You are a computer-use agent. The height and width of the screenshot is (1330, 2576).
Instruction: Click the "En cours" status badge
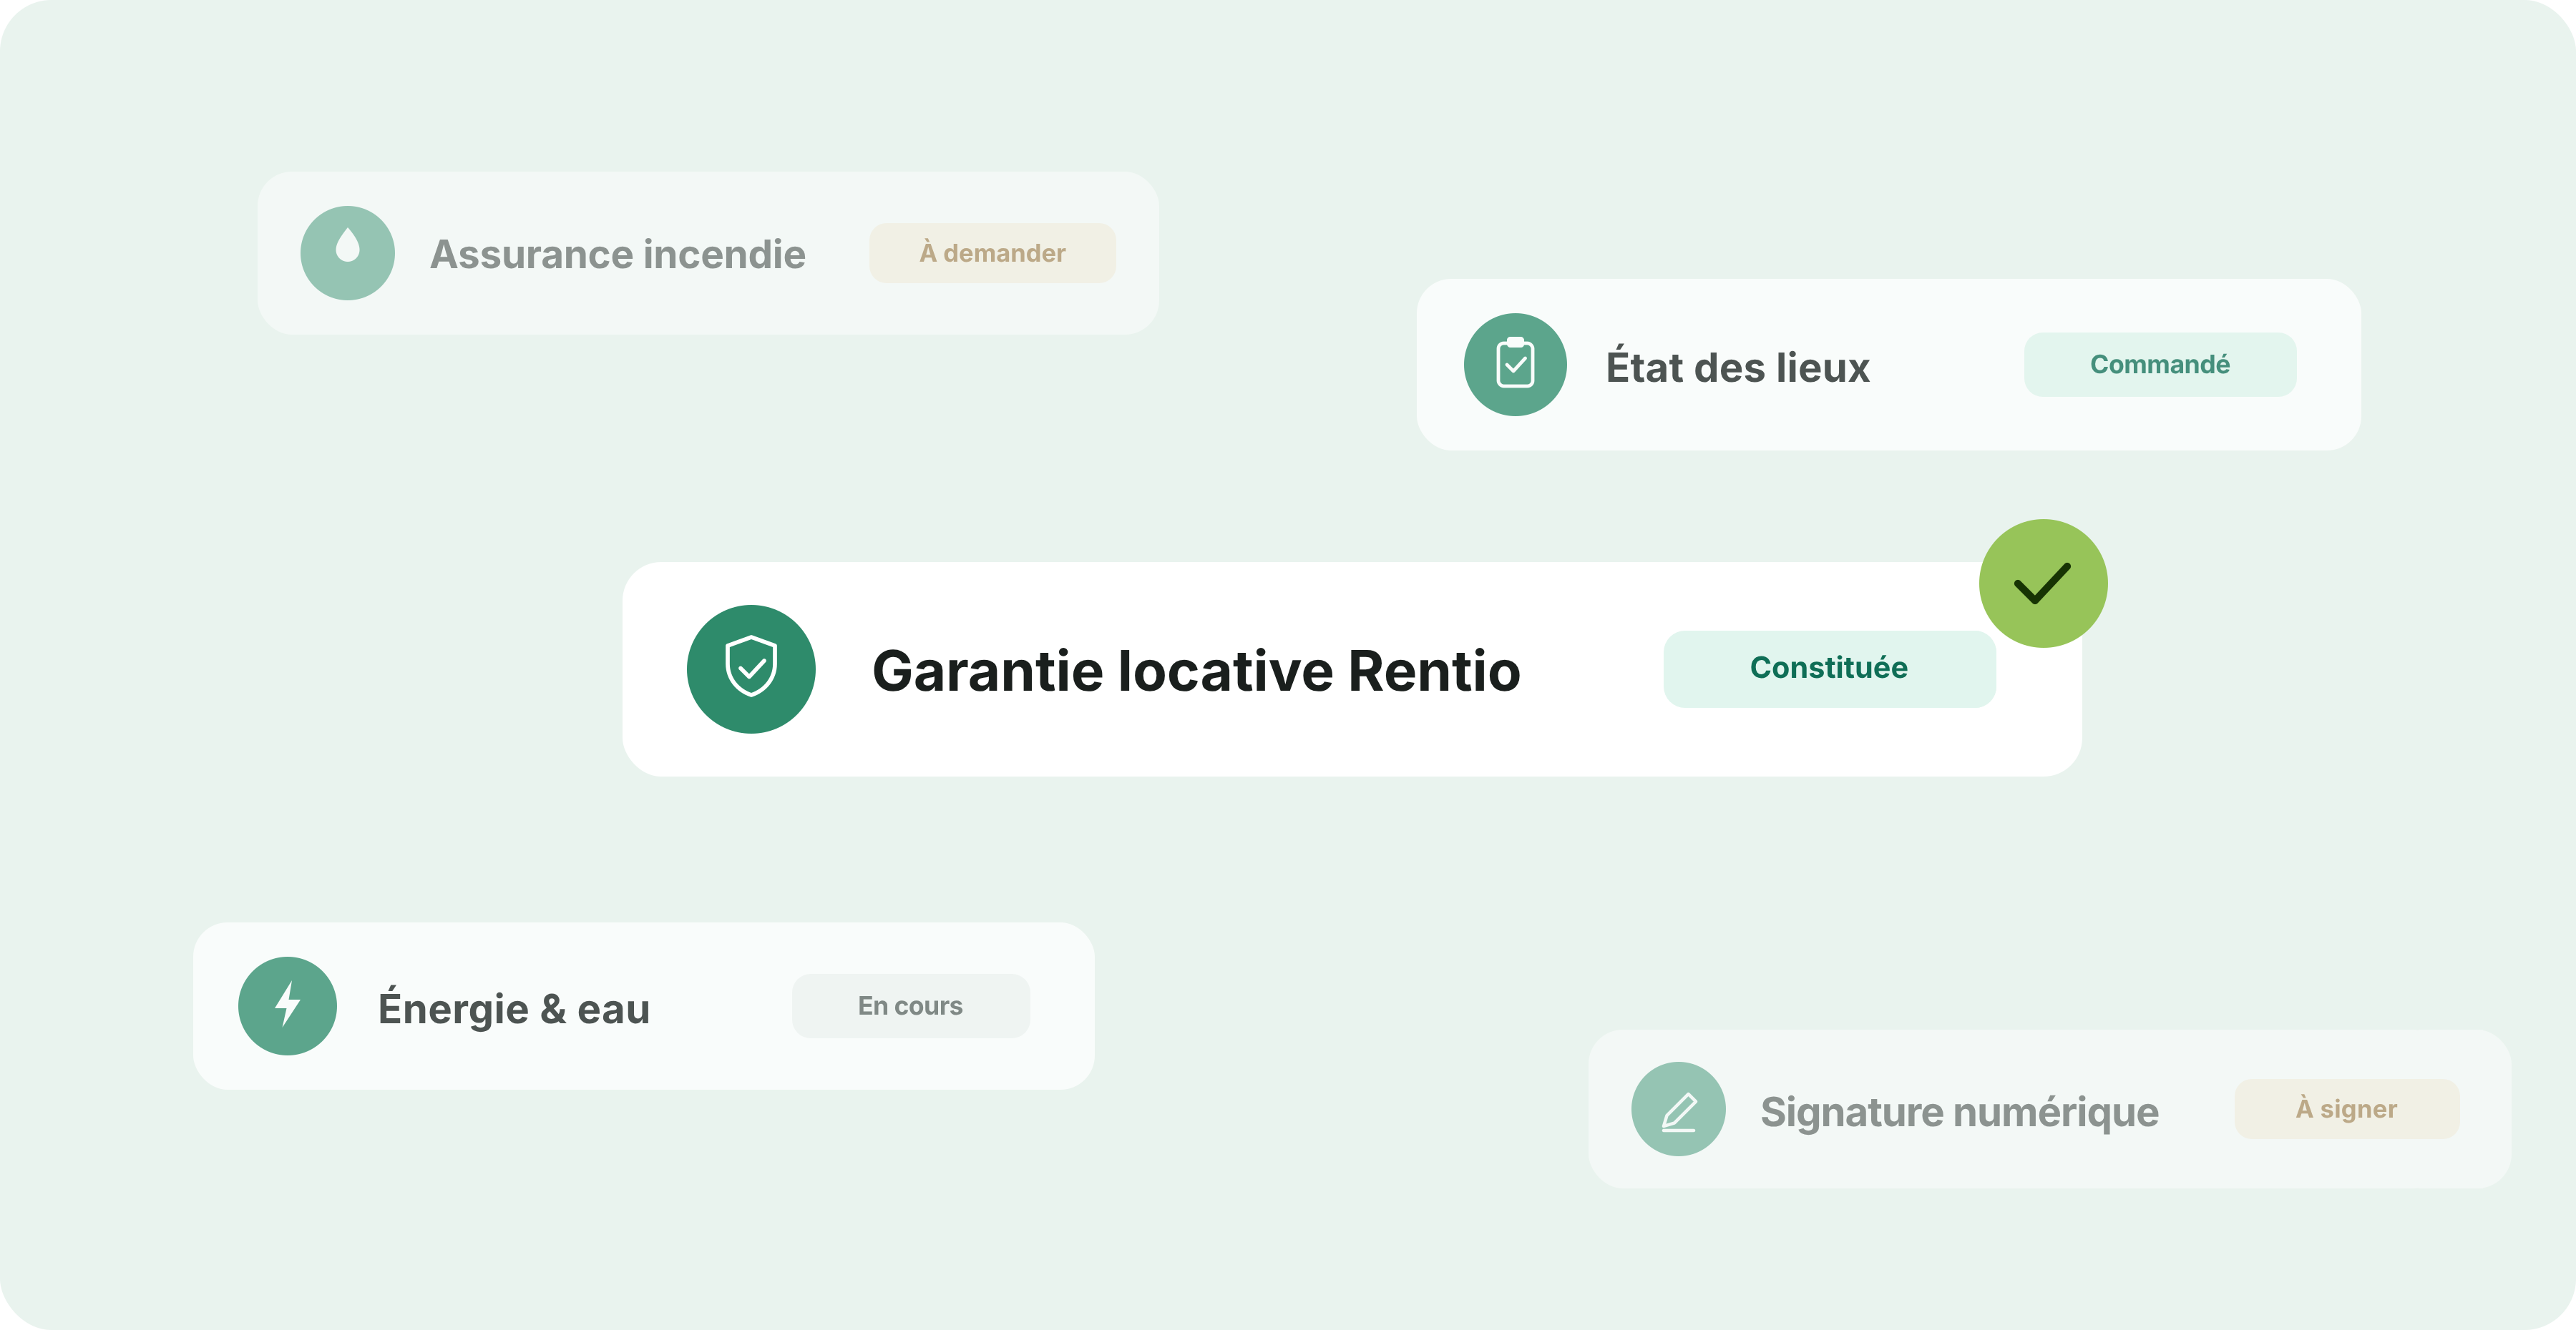910,1005
